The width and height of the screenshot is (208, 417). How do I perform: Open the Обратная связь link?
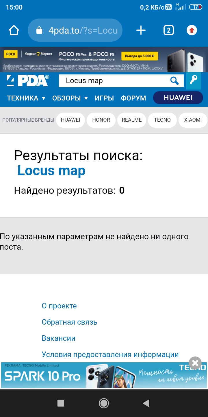(69, 322)
